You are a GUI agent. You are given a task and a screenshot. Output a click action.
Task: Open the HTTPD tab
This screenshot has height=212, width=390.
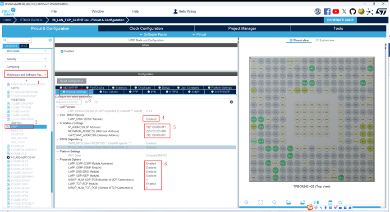coord(172,92)
